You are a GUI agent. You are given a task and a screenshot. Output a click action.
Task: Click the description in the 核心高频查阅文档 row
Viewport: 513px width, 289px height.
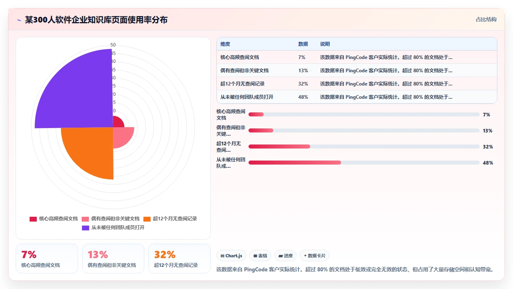386,57
